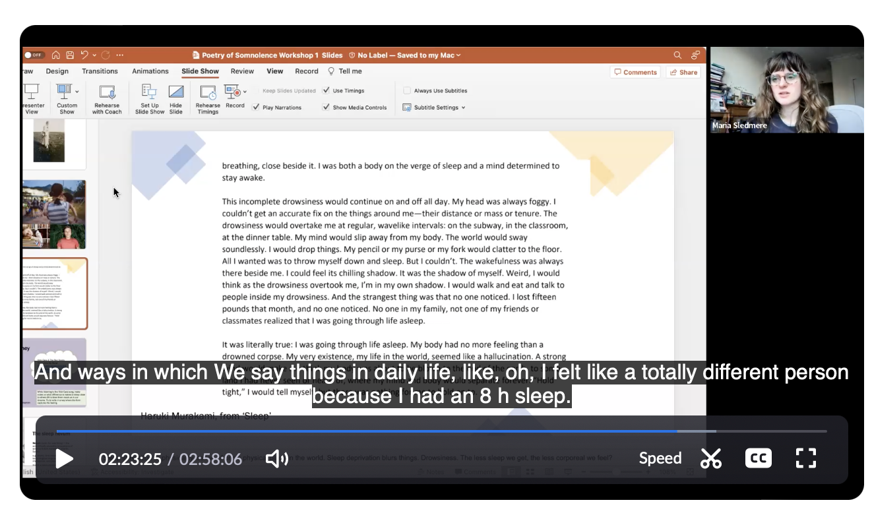This screenshot has width=872, height=521.
Task: Toggle closed captions with CC button
Action: pos(758,458)
